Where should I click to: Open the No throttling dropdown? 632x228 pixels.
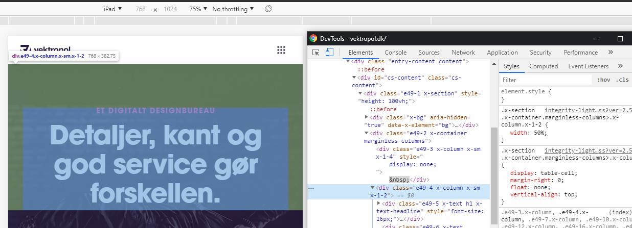coord(233,9)
